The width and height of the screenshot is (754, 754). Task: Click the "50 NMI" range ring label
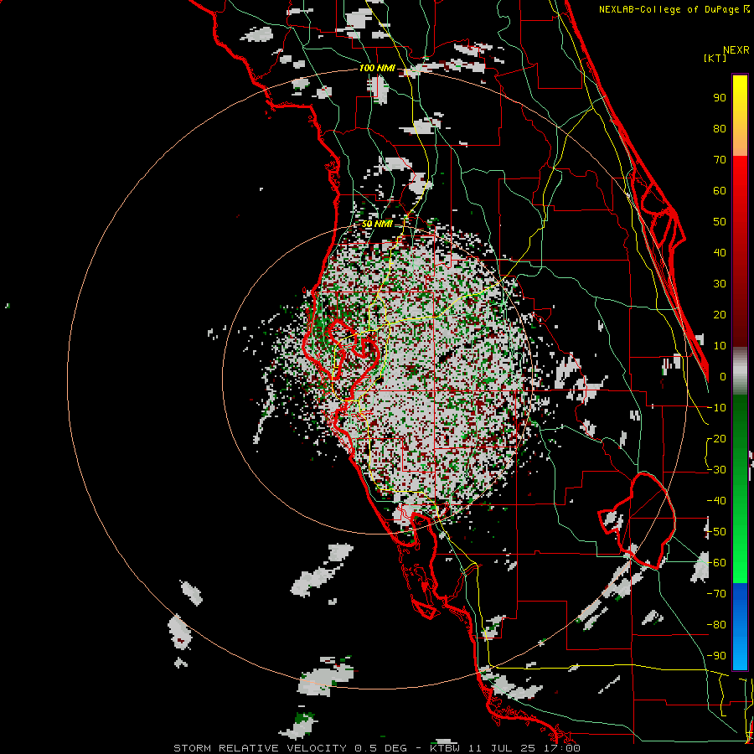click(377, 224)
